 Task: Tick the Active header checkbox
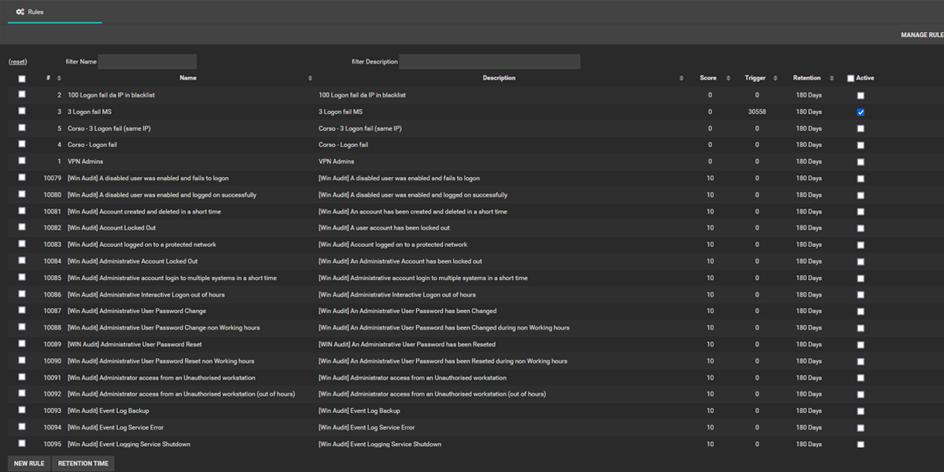pyautogui.click(x=850, y=79)
